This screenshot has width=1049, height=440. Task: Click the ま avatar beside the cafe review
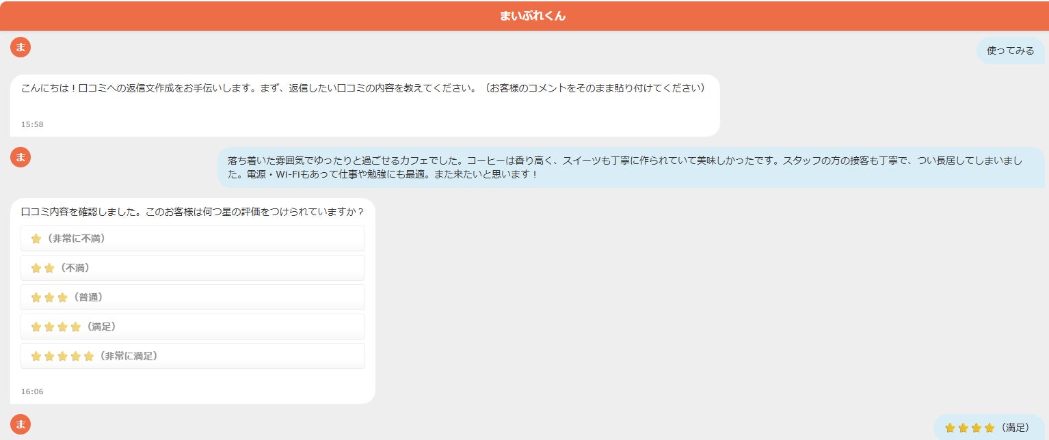click(21, 157)
